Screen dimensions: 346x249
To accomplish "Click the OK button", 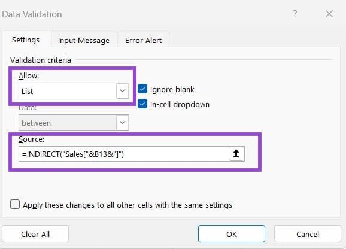I will [x=232, y=234].
